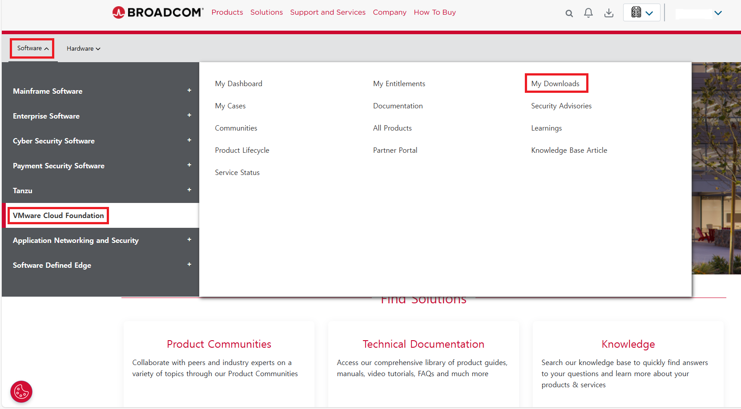Expand Cyber Security Software plus icon
Image resolution: width=741 pixels, height=409 pixels.
pyautogui.click(x=189, y=140)
